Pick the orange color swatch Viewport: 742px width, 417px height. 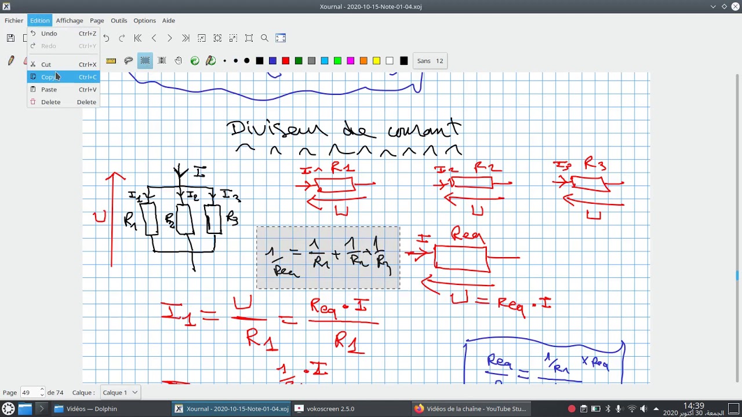point(363,61)
